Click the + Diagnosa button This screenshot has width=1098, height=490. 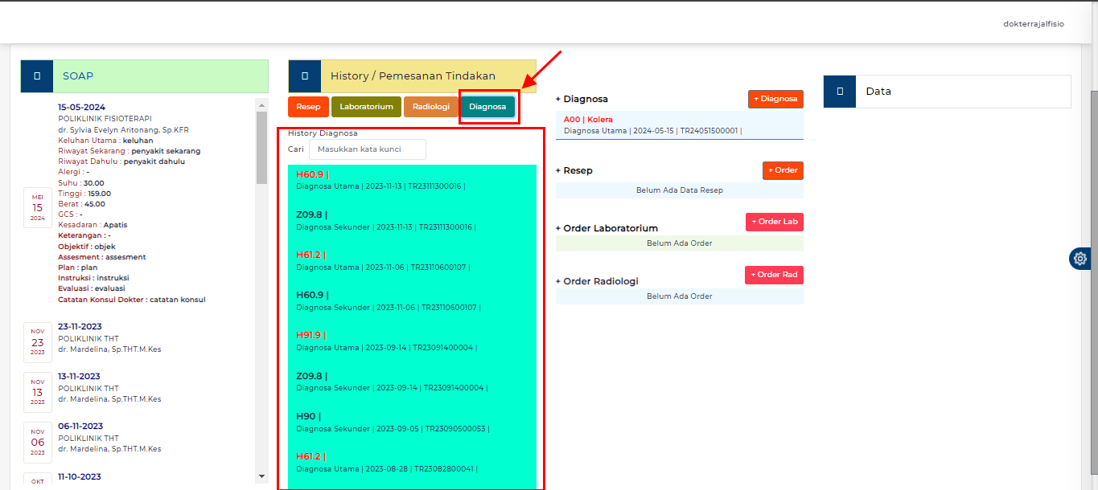[775, 99]
